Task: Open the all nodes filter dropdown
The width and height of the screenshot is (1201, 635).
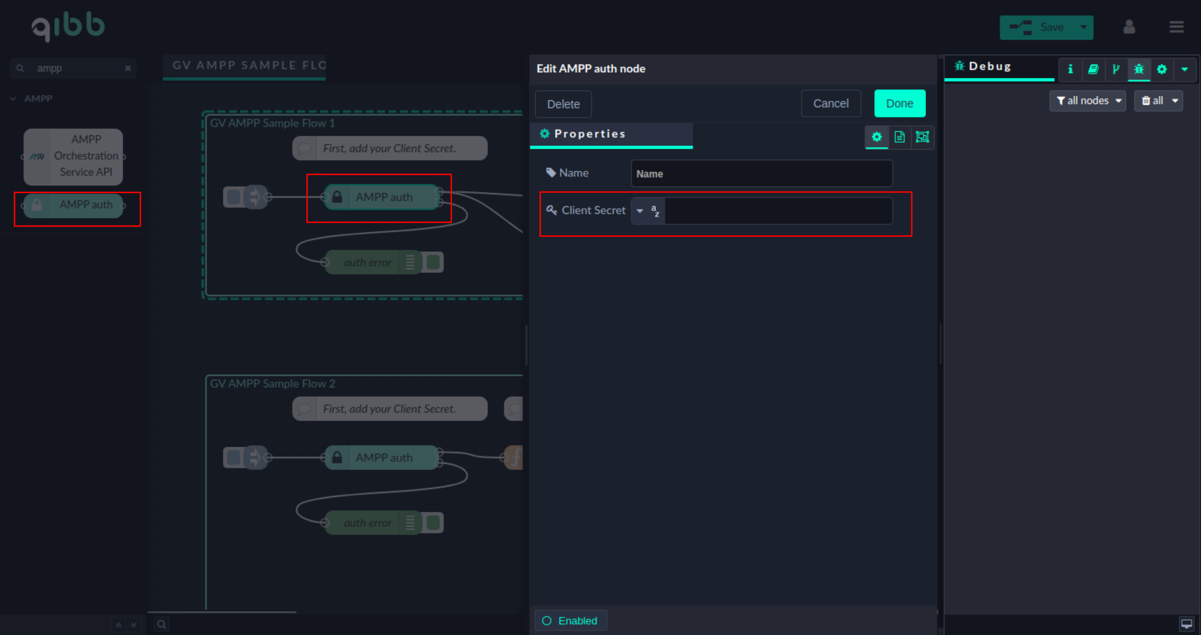Action: click(x=1088, y=101)
